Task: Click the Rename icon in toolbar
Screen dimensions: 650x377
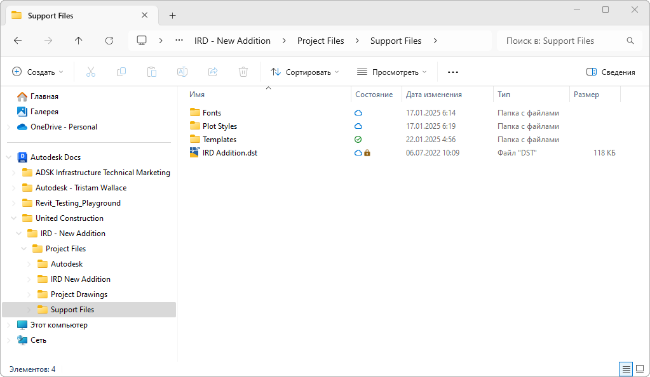Action: pyautogui.click(x=182, y=72)
